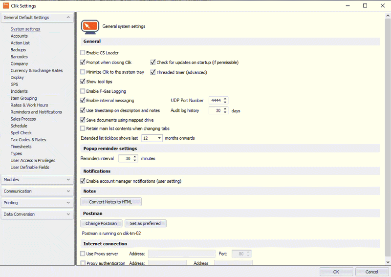Open Timesheets settings
This screenshot has height=277, width=391.
point(21,147)
